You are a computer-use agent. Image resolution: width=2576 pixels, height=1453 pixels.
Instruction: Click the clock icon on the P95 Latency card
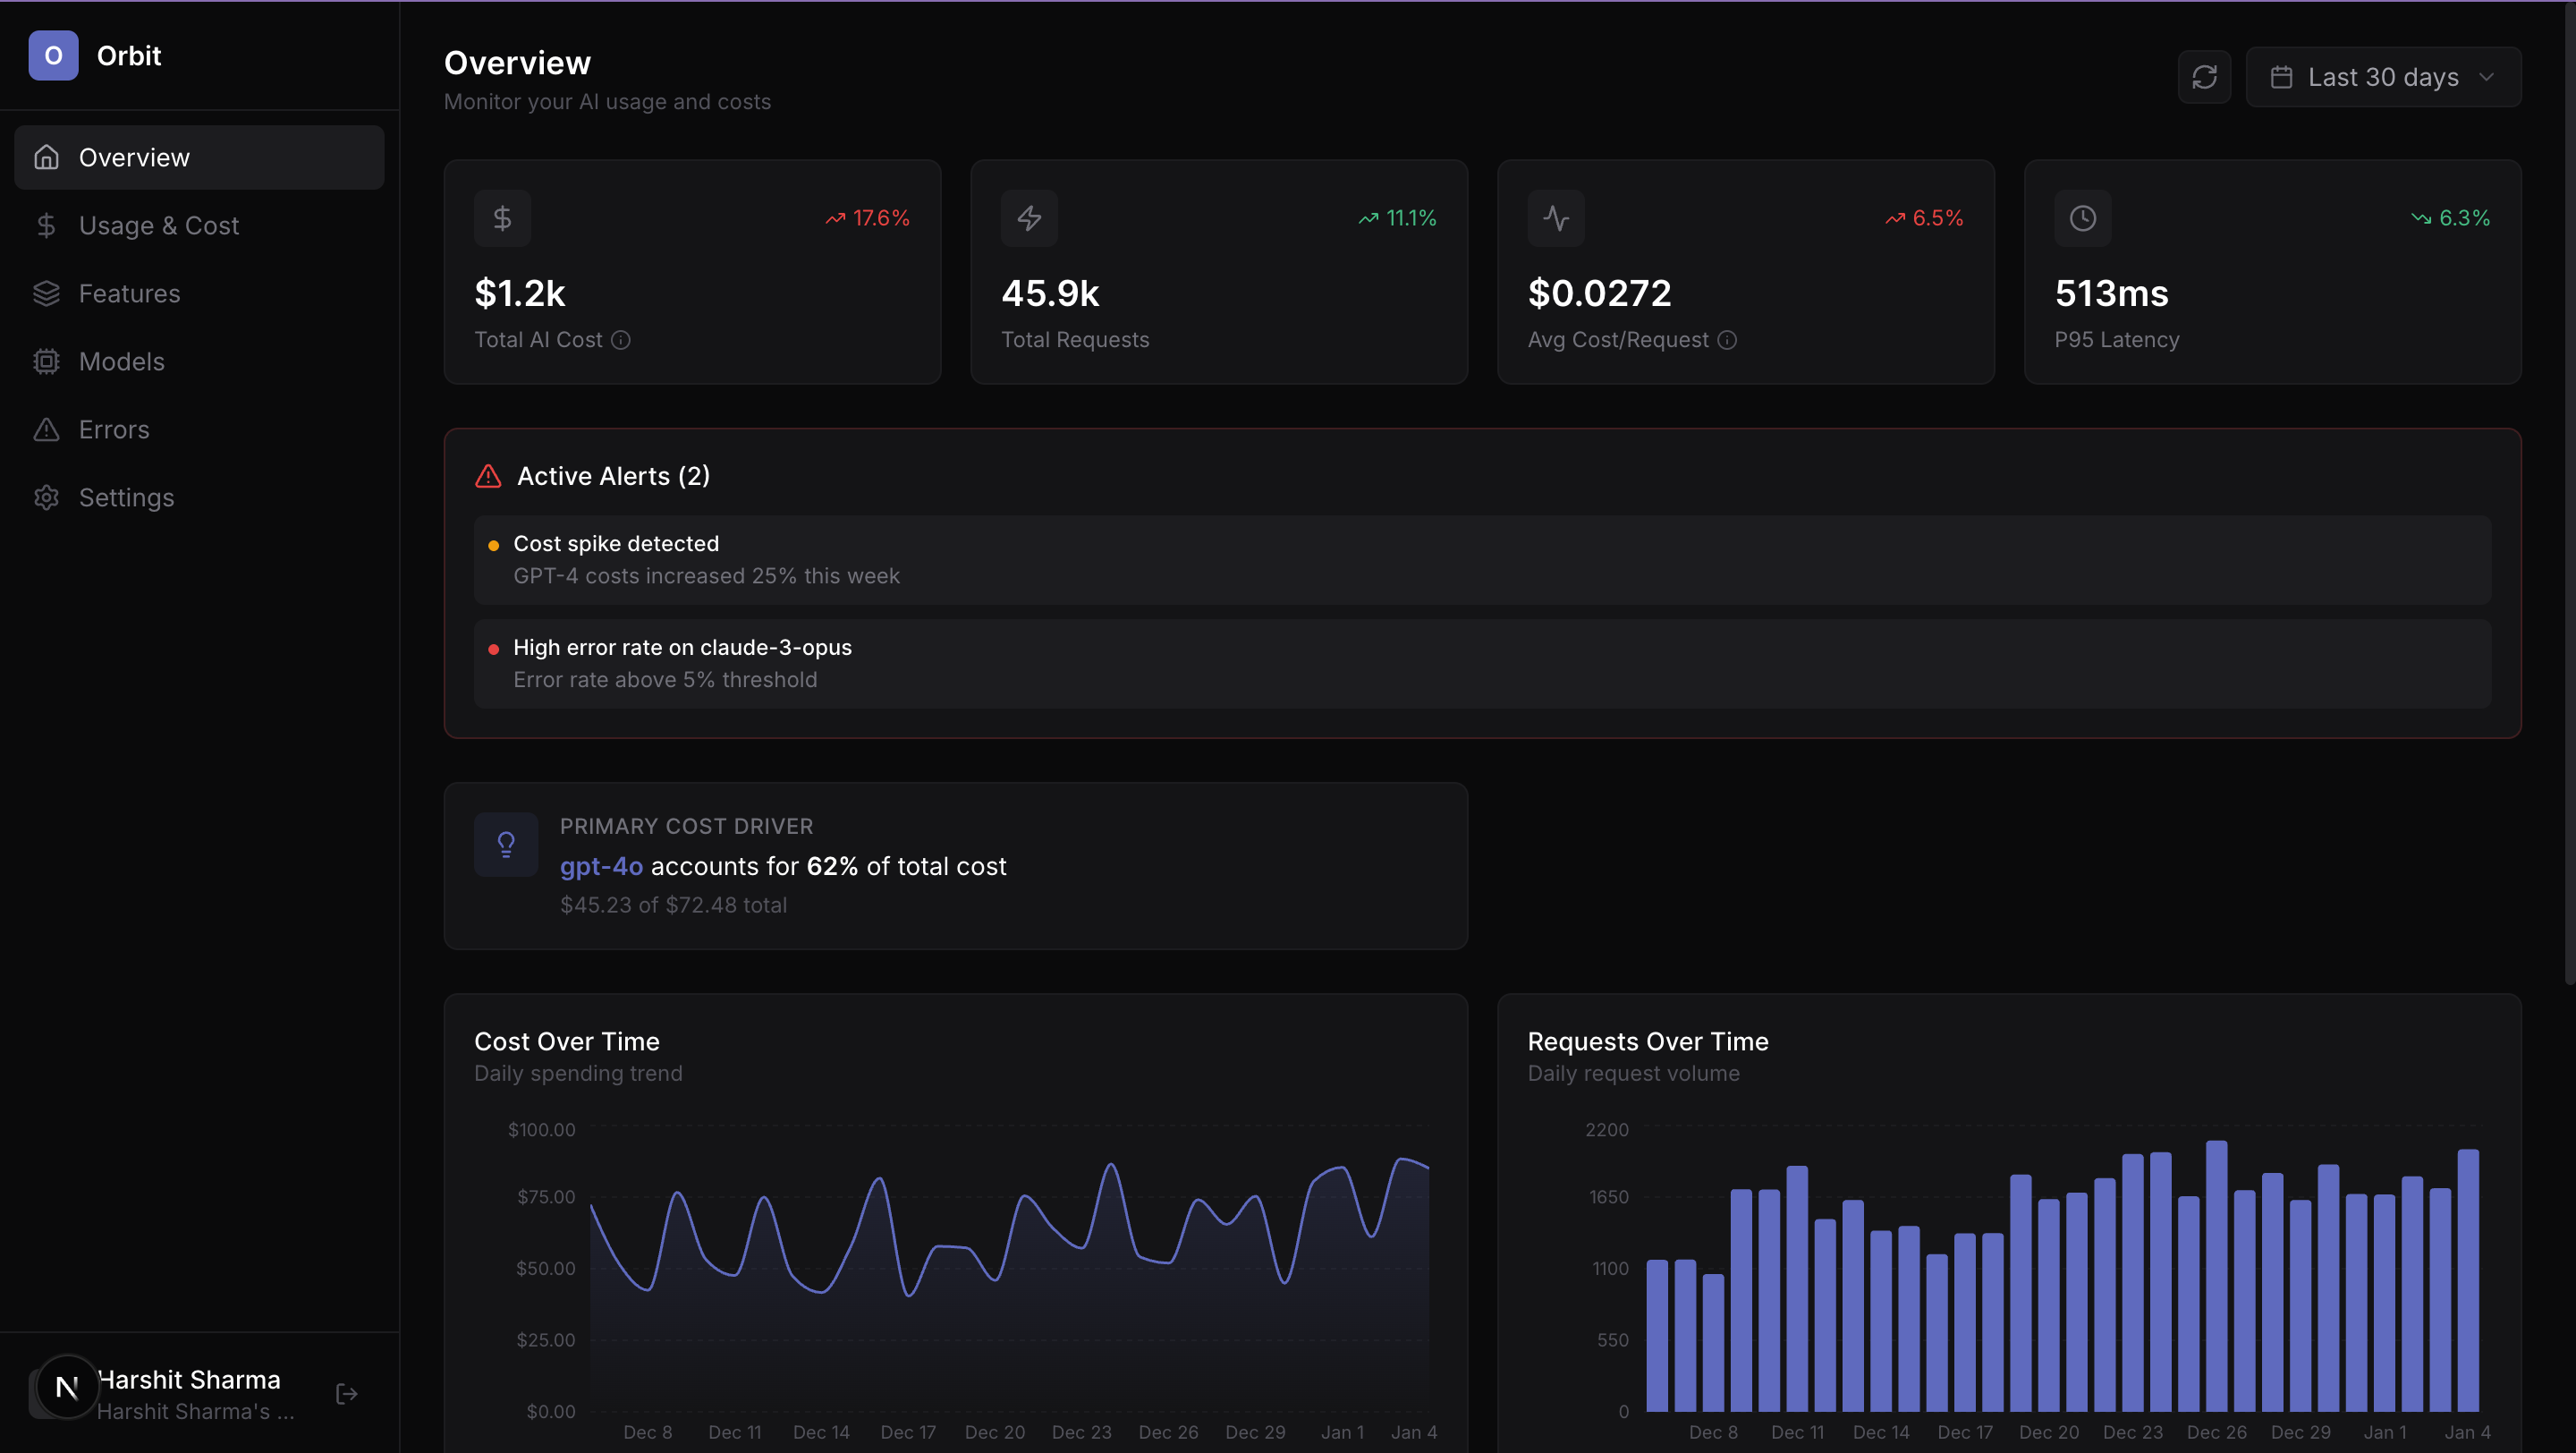click(x=2083, y=217)
